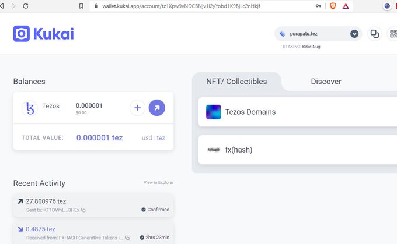This screenshot has height=244, width=397.
Task: Expand the Tezos Domains collection
Action: 298,112
